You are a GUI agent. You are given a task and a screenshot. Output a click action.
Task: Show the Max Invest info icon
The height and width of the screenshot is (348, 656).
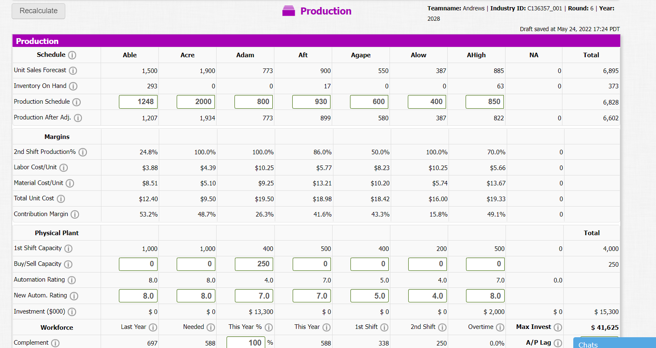pyautogui.click(x=558, y=327)
